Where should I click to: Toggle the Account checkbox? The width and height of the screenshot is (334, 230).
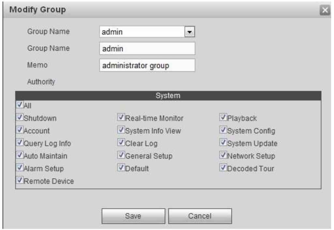(20, 130)
